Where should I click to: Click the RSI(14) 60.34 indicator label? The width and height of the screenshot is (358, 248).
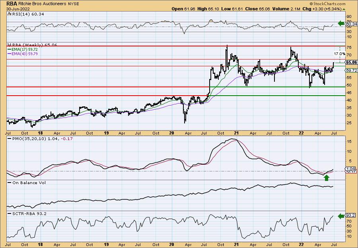tap(27, 14)
